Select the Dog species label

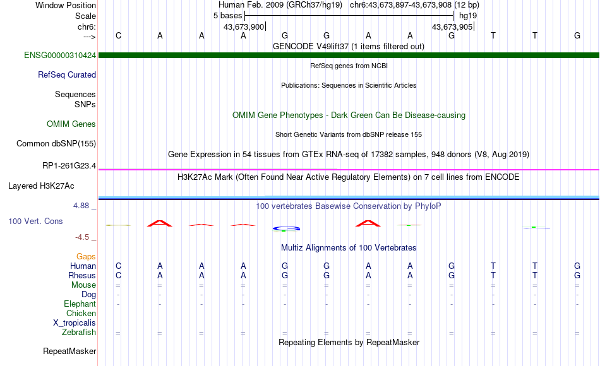pyautogui.click(x=88, y=295)
